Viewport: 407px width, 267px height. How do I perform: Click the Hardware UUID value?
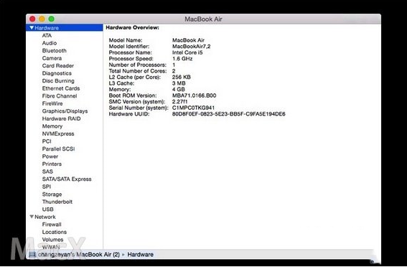tap(229, 114)
